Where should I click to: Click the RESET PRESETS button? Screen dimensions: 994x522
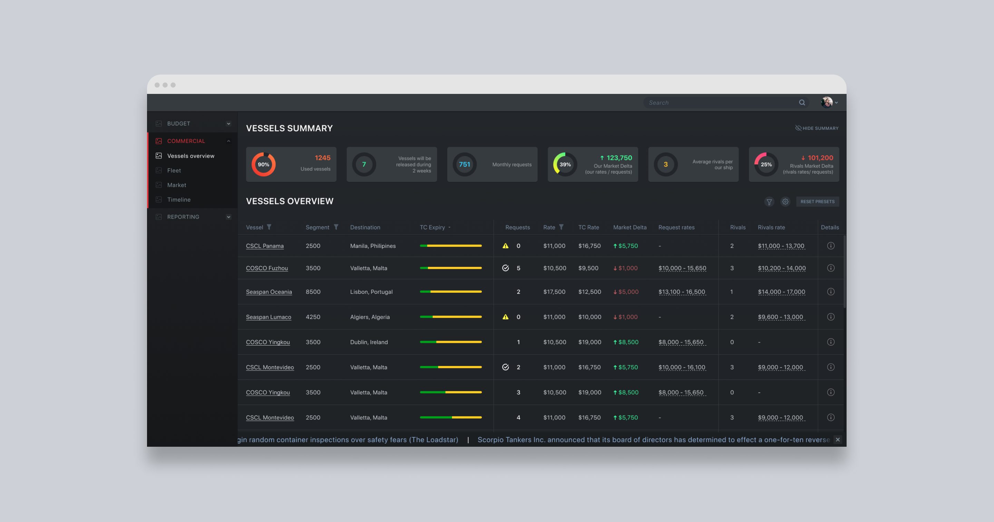(818, 201)
